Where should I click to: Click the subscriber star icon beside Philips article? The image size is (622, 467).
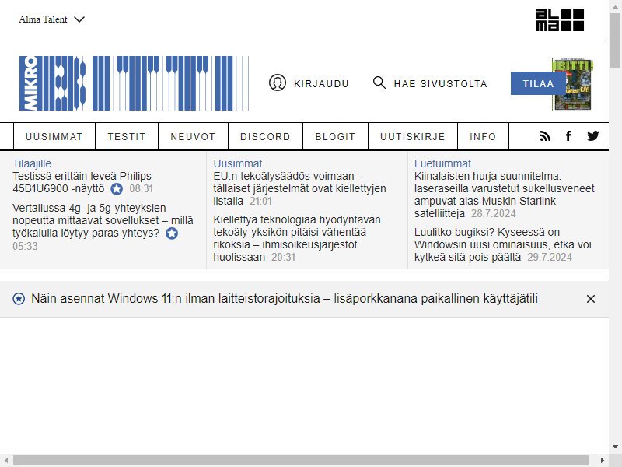tap(117, 189)
